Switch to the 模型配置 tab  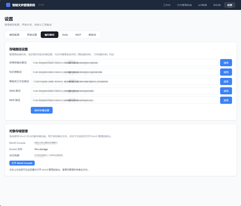[x=14, y=35]
